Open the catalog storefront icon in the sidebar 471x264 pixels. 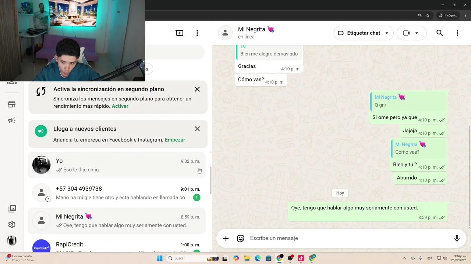click(12, 104)
